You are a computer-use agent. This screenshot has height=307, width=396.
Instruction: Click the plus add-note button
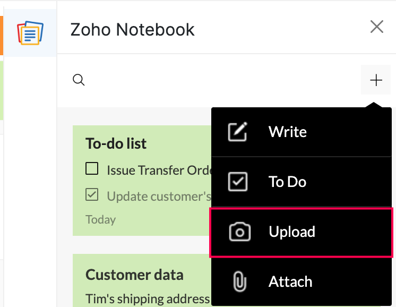pyautogui.click(x=376, y=80)
